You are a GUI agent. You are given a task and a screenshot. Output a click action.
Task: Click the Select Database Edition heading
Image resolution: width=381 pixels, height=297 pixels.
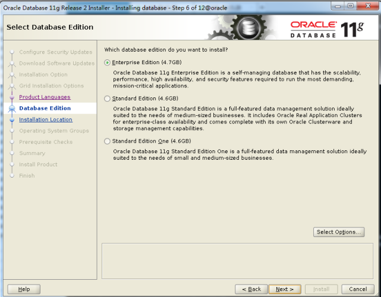[50, 27]
